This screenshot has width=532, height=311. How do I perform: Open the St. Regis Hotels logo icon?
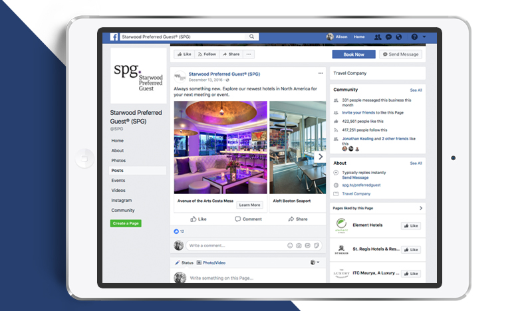(341, 250)
